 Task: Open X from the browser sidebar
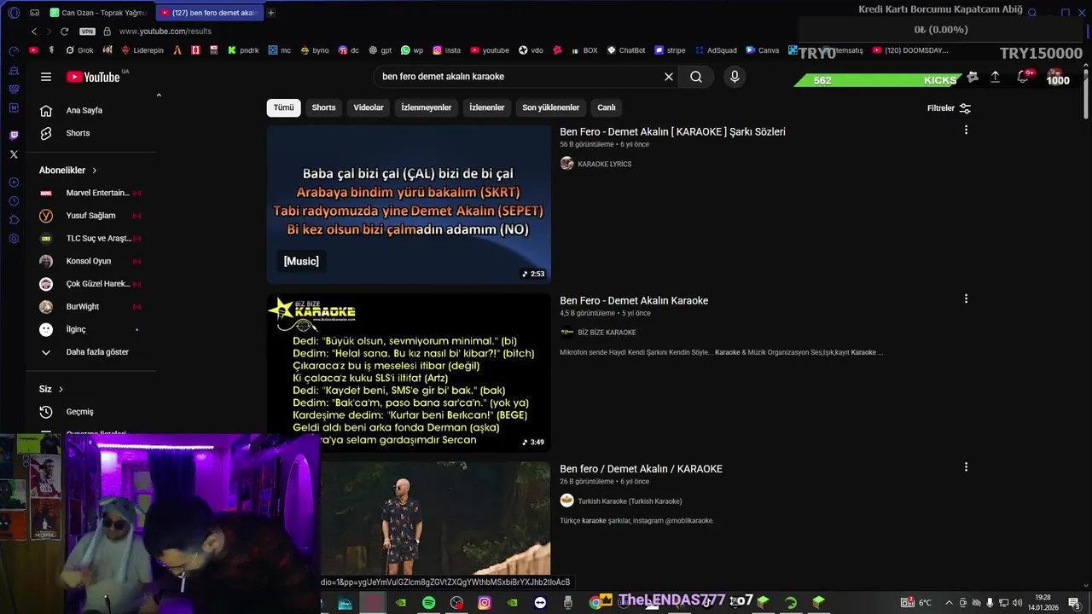(14, 154)
